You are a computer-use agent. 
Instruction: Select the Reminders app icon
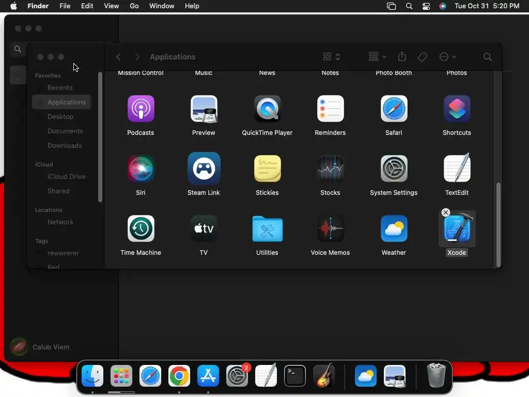coord(330,109)
